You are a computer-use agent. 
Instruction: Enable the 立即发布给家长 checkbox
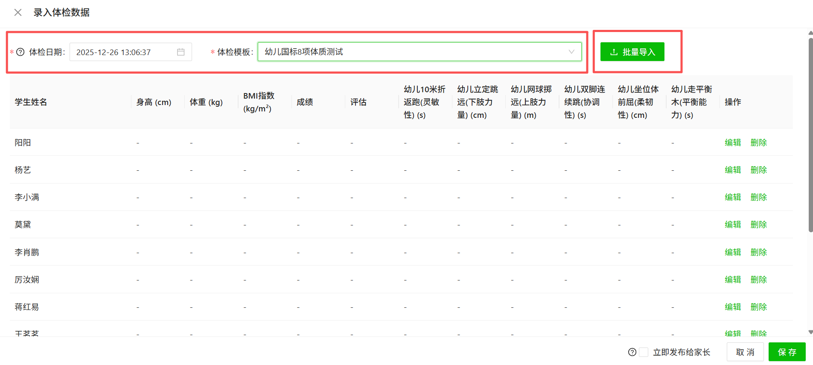644,352
